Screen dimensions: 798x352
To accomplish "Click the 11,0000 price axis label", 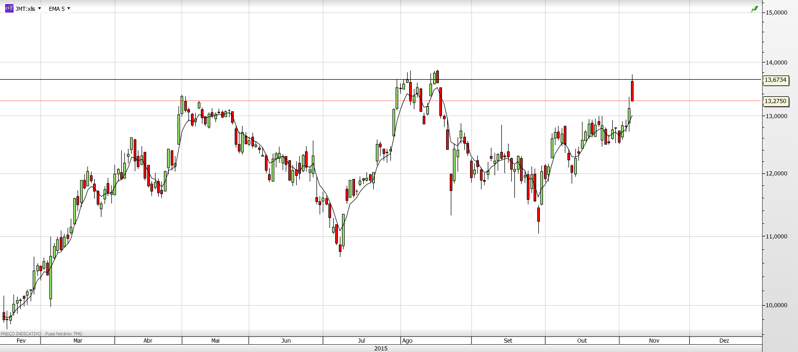I will tap(776, 236).
